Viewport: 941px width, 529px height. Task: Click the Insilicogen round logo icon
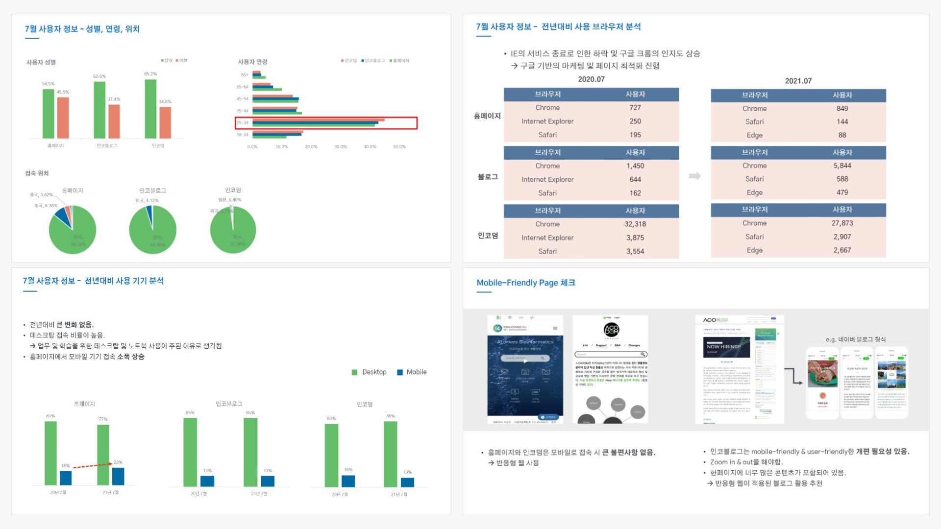pyautogui.click(x=497, y=328)
